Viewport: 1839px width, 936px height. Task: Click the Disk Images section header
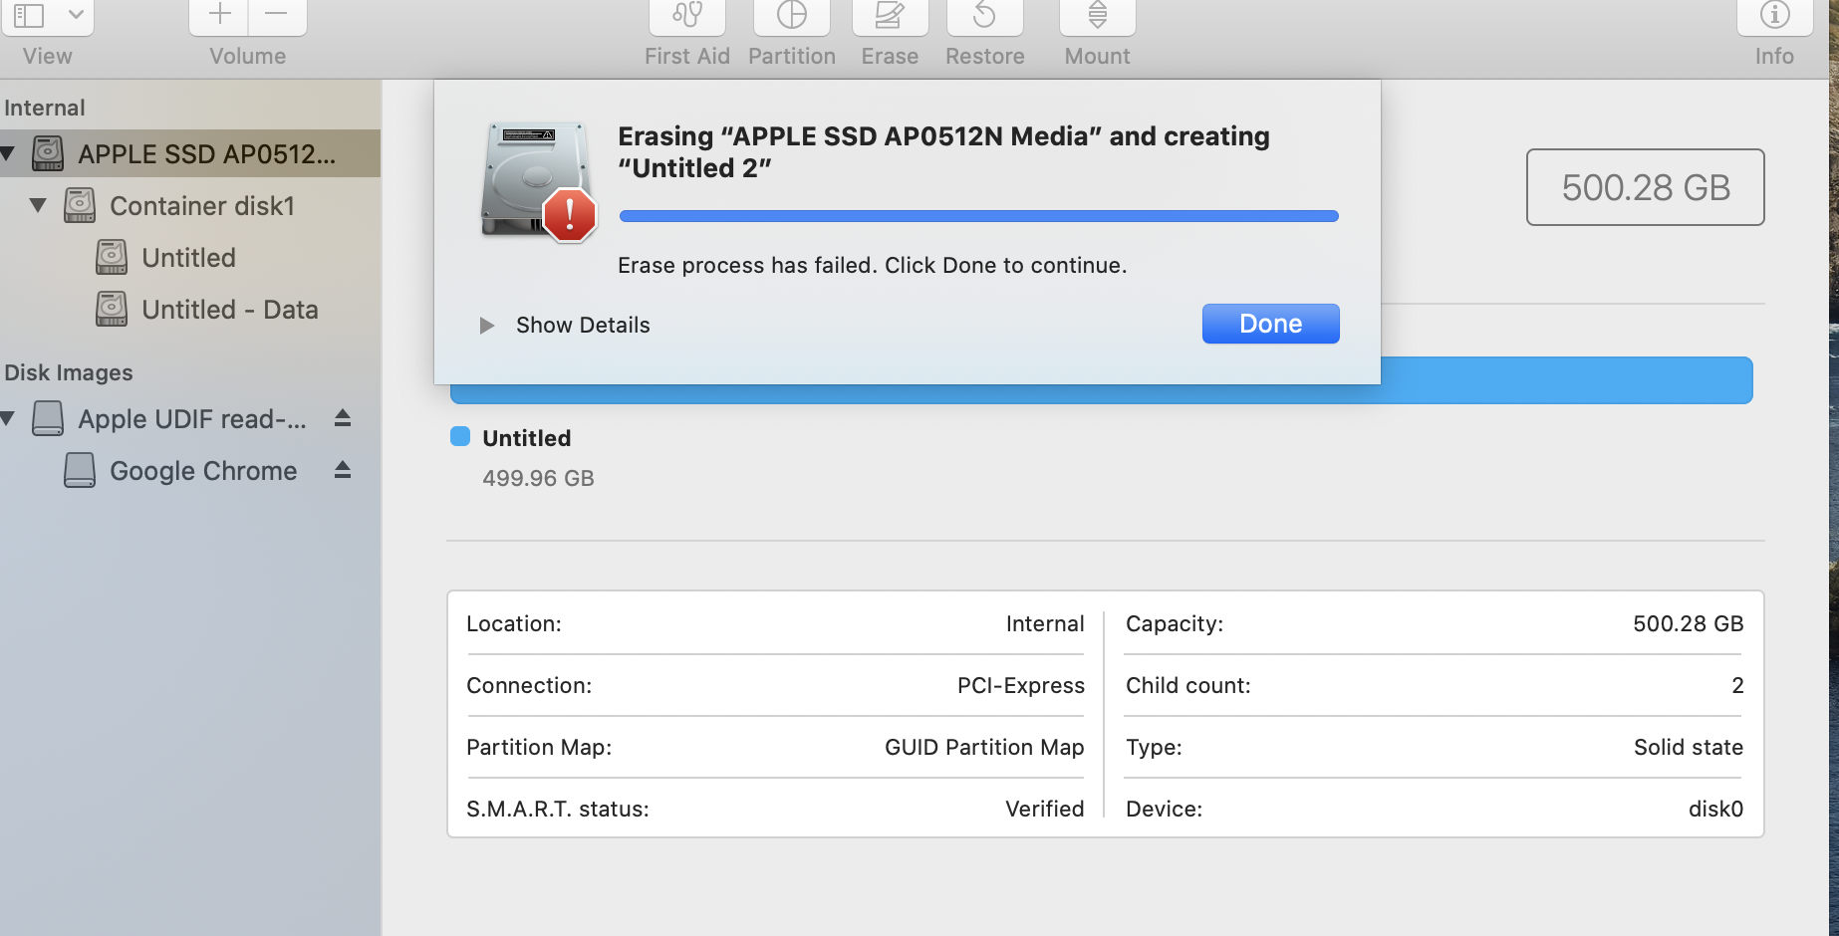69,372
